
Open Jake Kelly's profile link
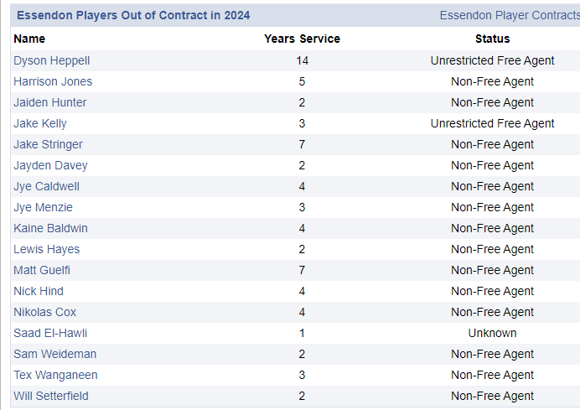pyautogui.click(x=40, y=123)
